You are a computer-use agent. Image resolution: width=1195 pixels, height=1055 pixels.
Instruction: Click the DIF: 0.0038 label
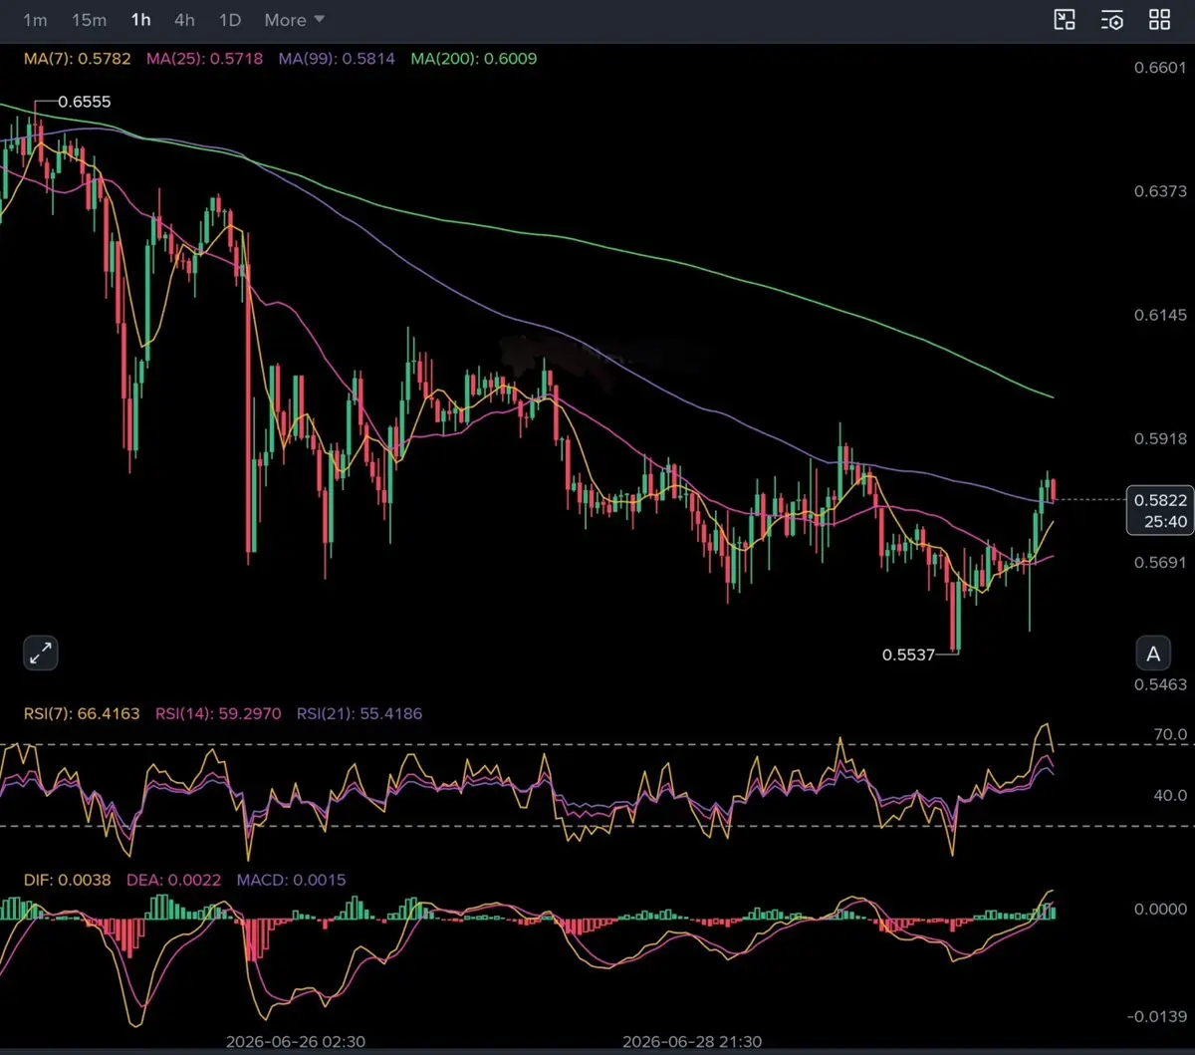(x=67, y=880)
